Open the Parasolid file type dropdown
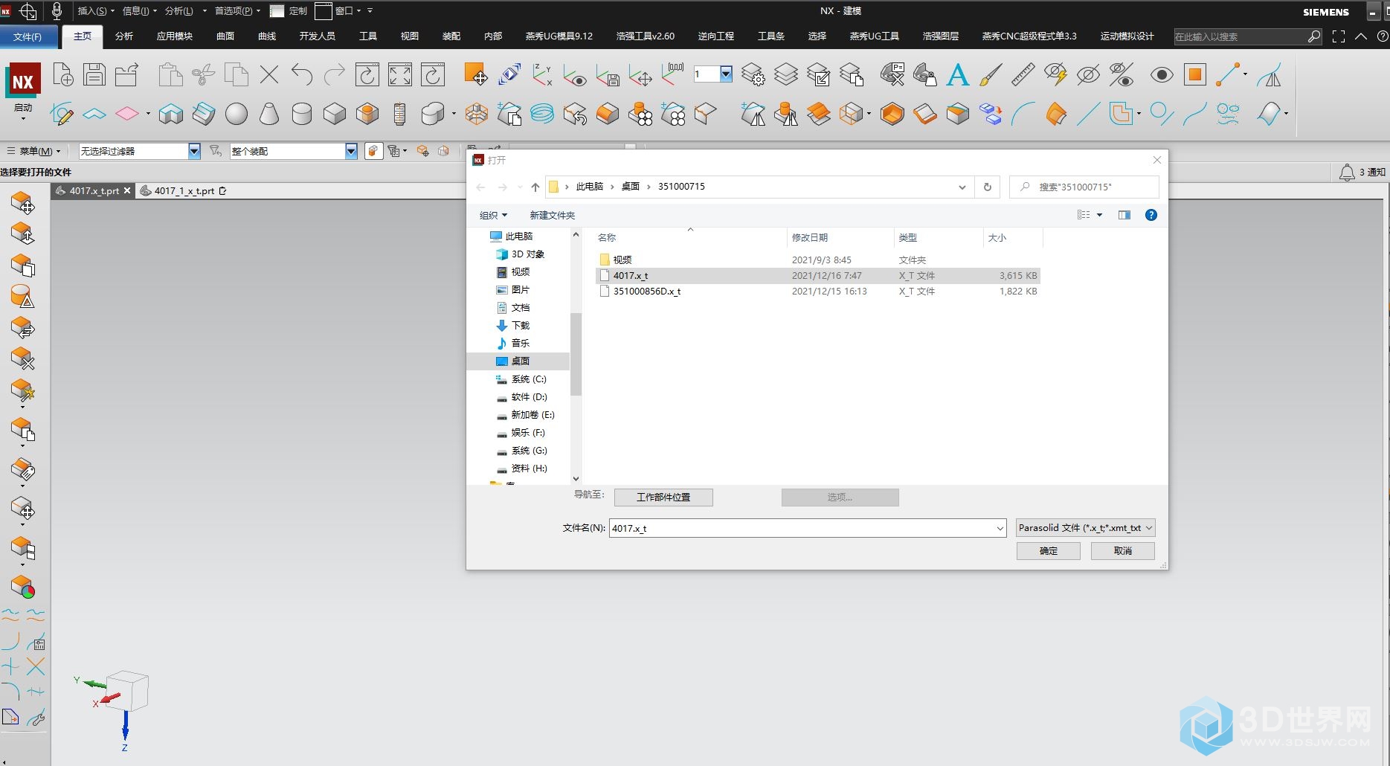Image resolution: width=1390 pixels, height=766 pixels. pos(1086,528)
